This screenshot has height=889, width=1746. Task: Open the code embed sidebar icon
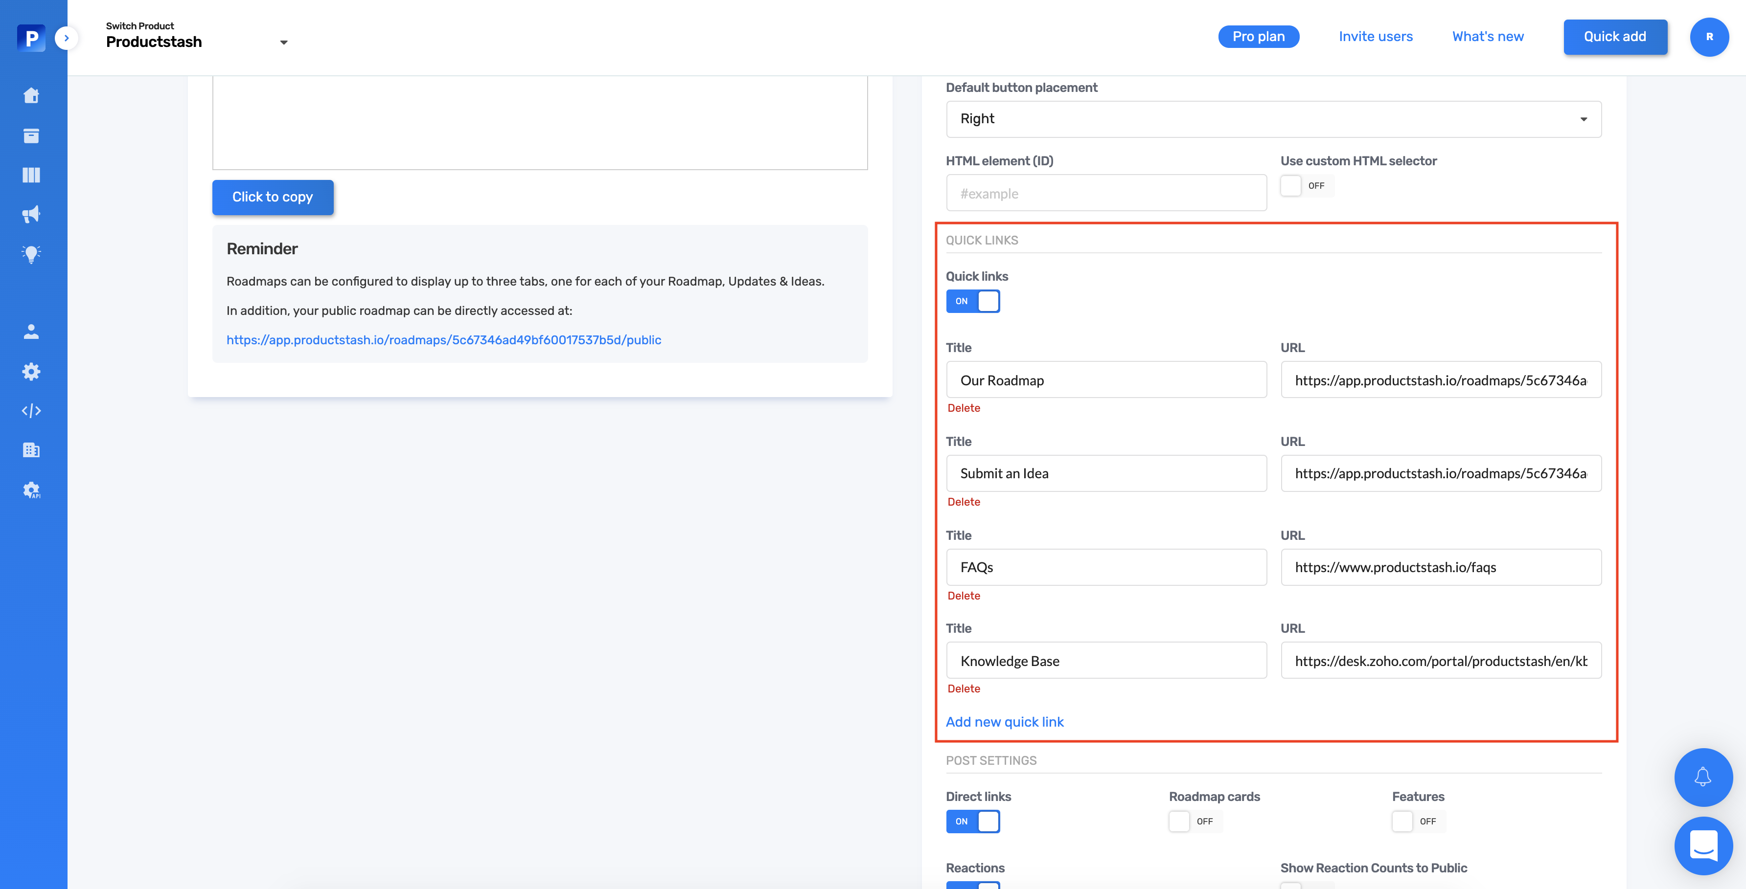(31, 411)
